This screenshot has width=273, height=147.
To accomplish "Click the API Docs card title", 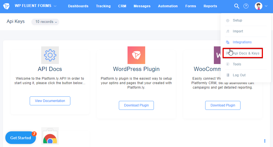I will point(50,69).
